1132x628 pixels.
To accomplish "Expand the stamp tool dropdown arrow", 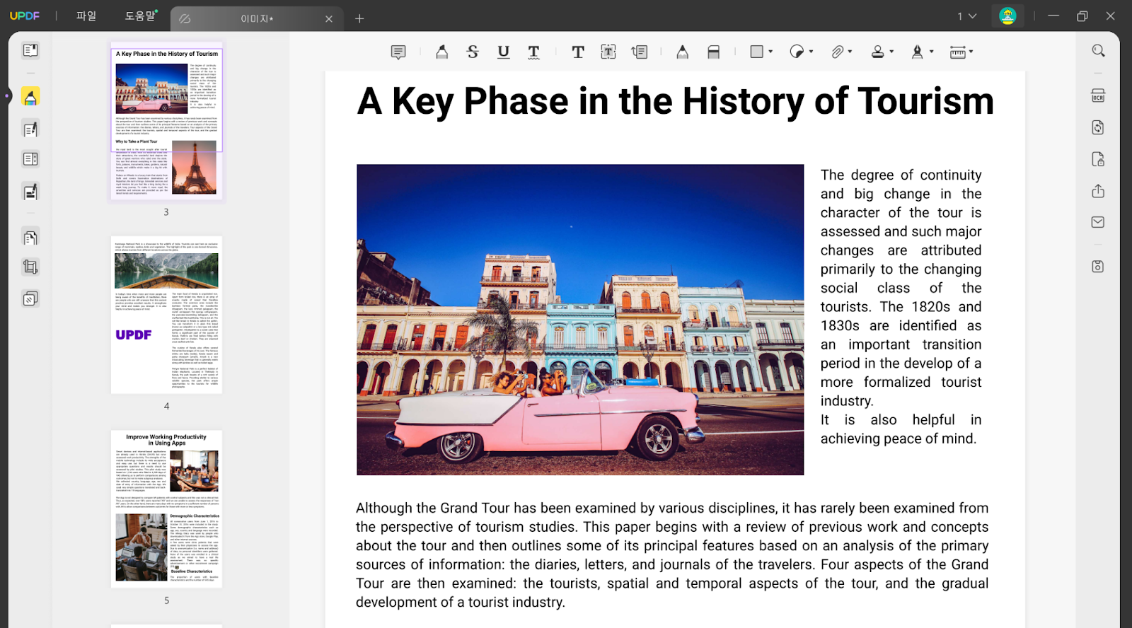I will pyautogui.click(x=891, y=52).
